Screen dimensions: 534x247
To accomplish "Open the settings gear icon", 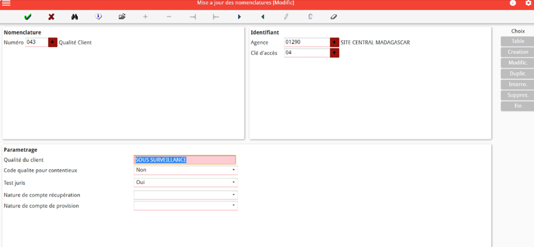I will (x=528, y=4).
